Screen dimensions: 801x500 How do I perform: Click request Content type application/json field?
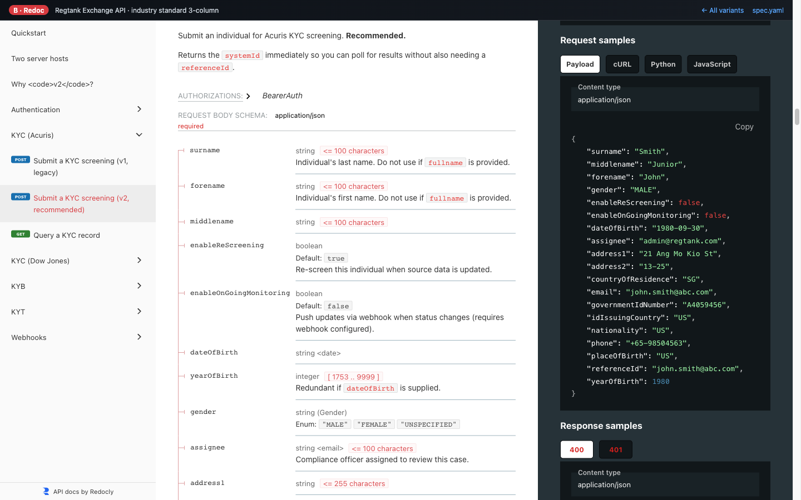pos(665,99)
